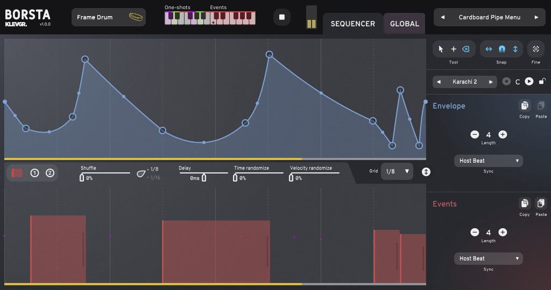Select event lane 1 circle

[x=34, y=173]
